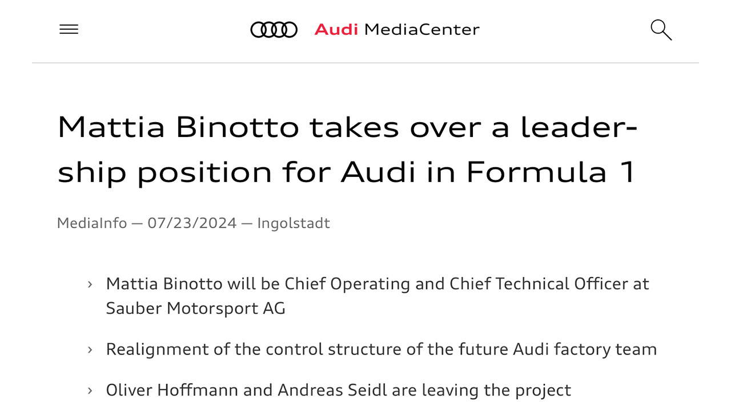The image size is (731, 411).
Task: Click the chevron before the Oliver Hoffmann bullet
Action: 90,390
